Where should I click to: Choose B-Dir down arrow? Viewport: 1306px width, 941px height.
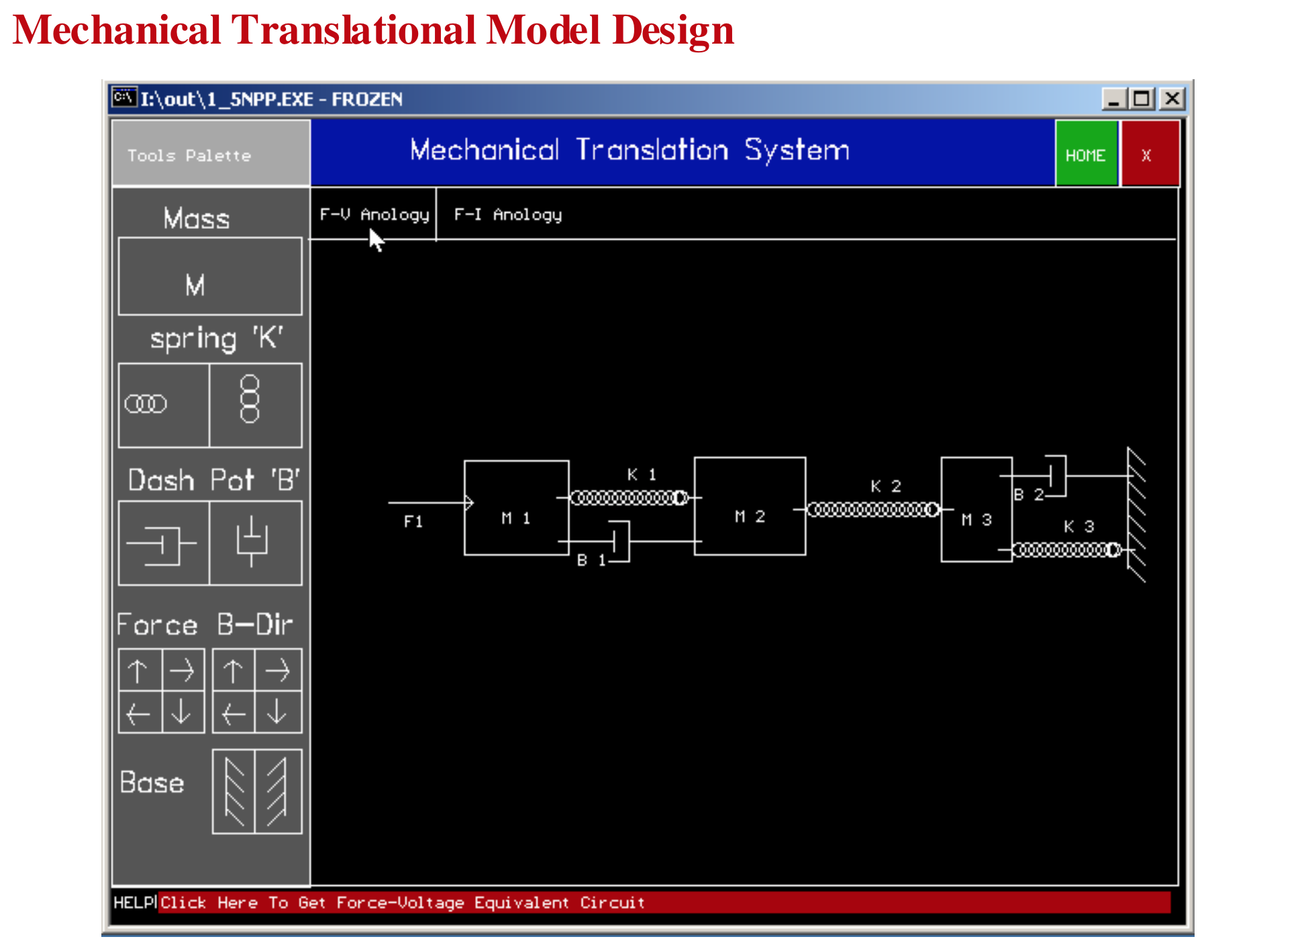(x=278, y=712)
